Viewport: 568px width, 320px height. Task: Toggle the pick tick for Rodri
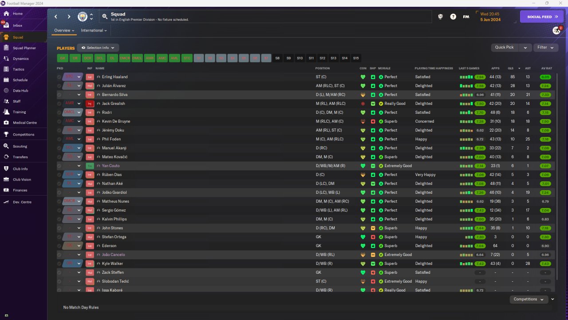pyautogui.click(x=59, y=112)
